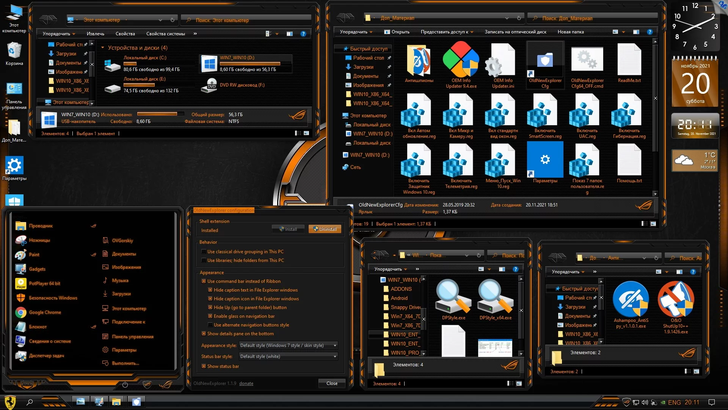
Task: Launch Google Chrome from start menu
Action: tap(45, 312)
